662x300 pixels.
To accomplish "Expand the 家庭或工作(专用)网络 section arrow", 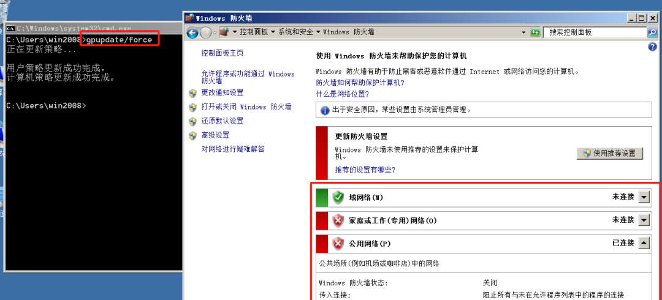I will [644, 220].
